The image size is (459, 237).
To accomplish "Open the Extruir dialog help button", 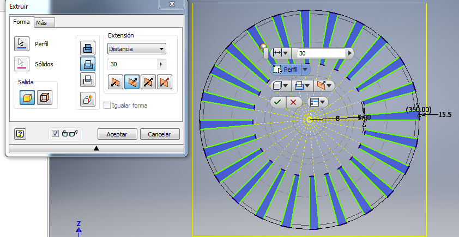I will click(20, 134).
